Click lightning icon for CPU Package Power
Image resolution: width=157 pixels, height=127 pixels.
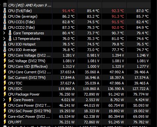[5, 94]
